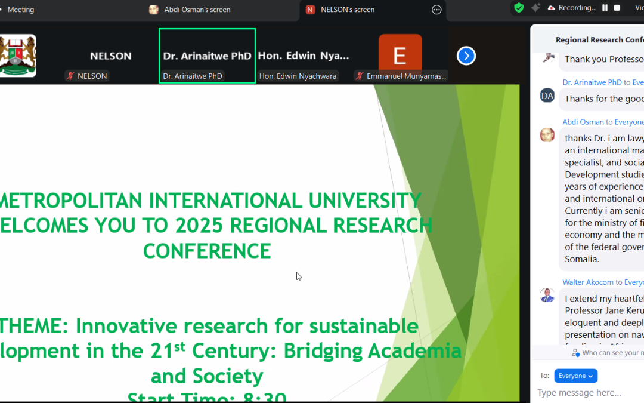Click the green encryption shield icon
Viewport: 644px width, 403px height.
click(x=518, y=7)
